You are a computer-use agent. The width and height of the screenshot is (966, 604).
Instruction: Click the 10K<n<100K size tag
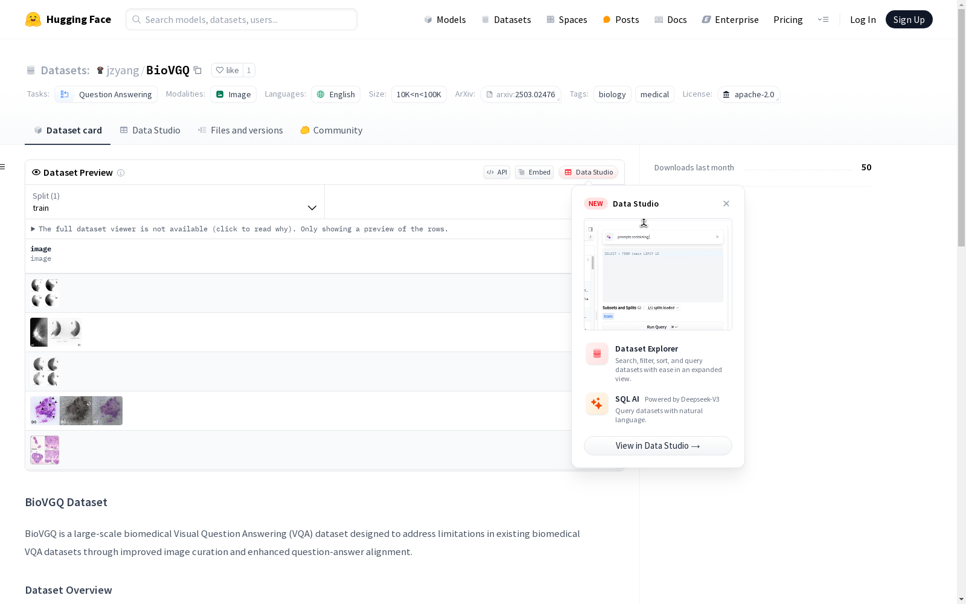pyautogui.click(x=419, y=94)
